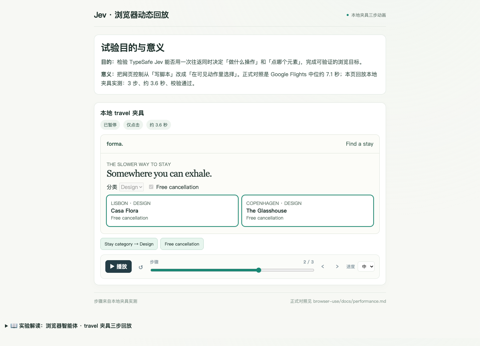
Task: Click the 本地夹具三步动画 status label
Action: 369,15
